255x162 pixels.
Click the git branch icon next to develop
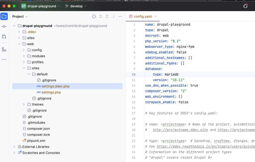click(x=67, y=6)
